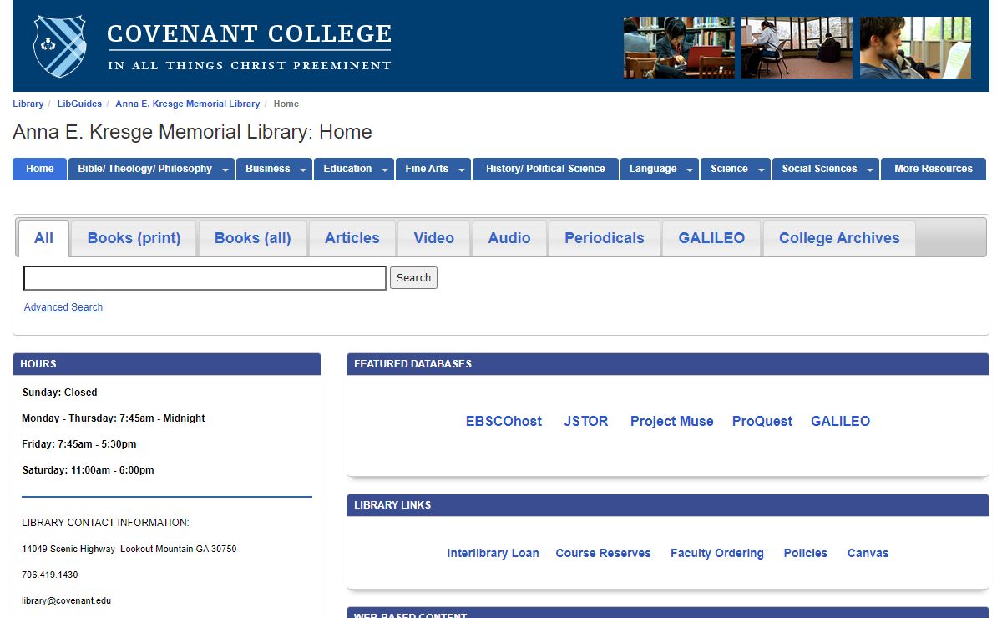Open the Social Sciences navigation menu
Screen dimensions: 1002x618
[x=819, y=169]
